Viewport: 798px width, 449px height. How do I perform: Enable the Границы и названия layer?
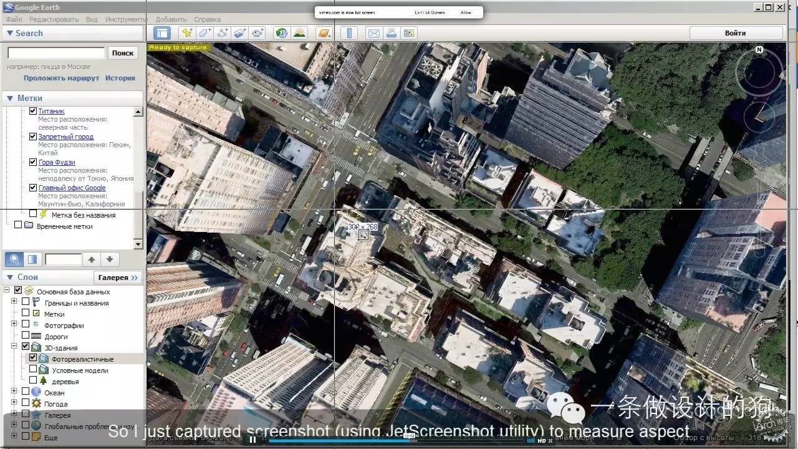[26, 302]
